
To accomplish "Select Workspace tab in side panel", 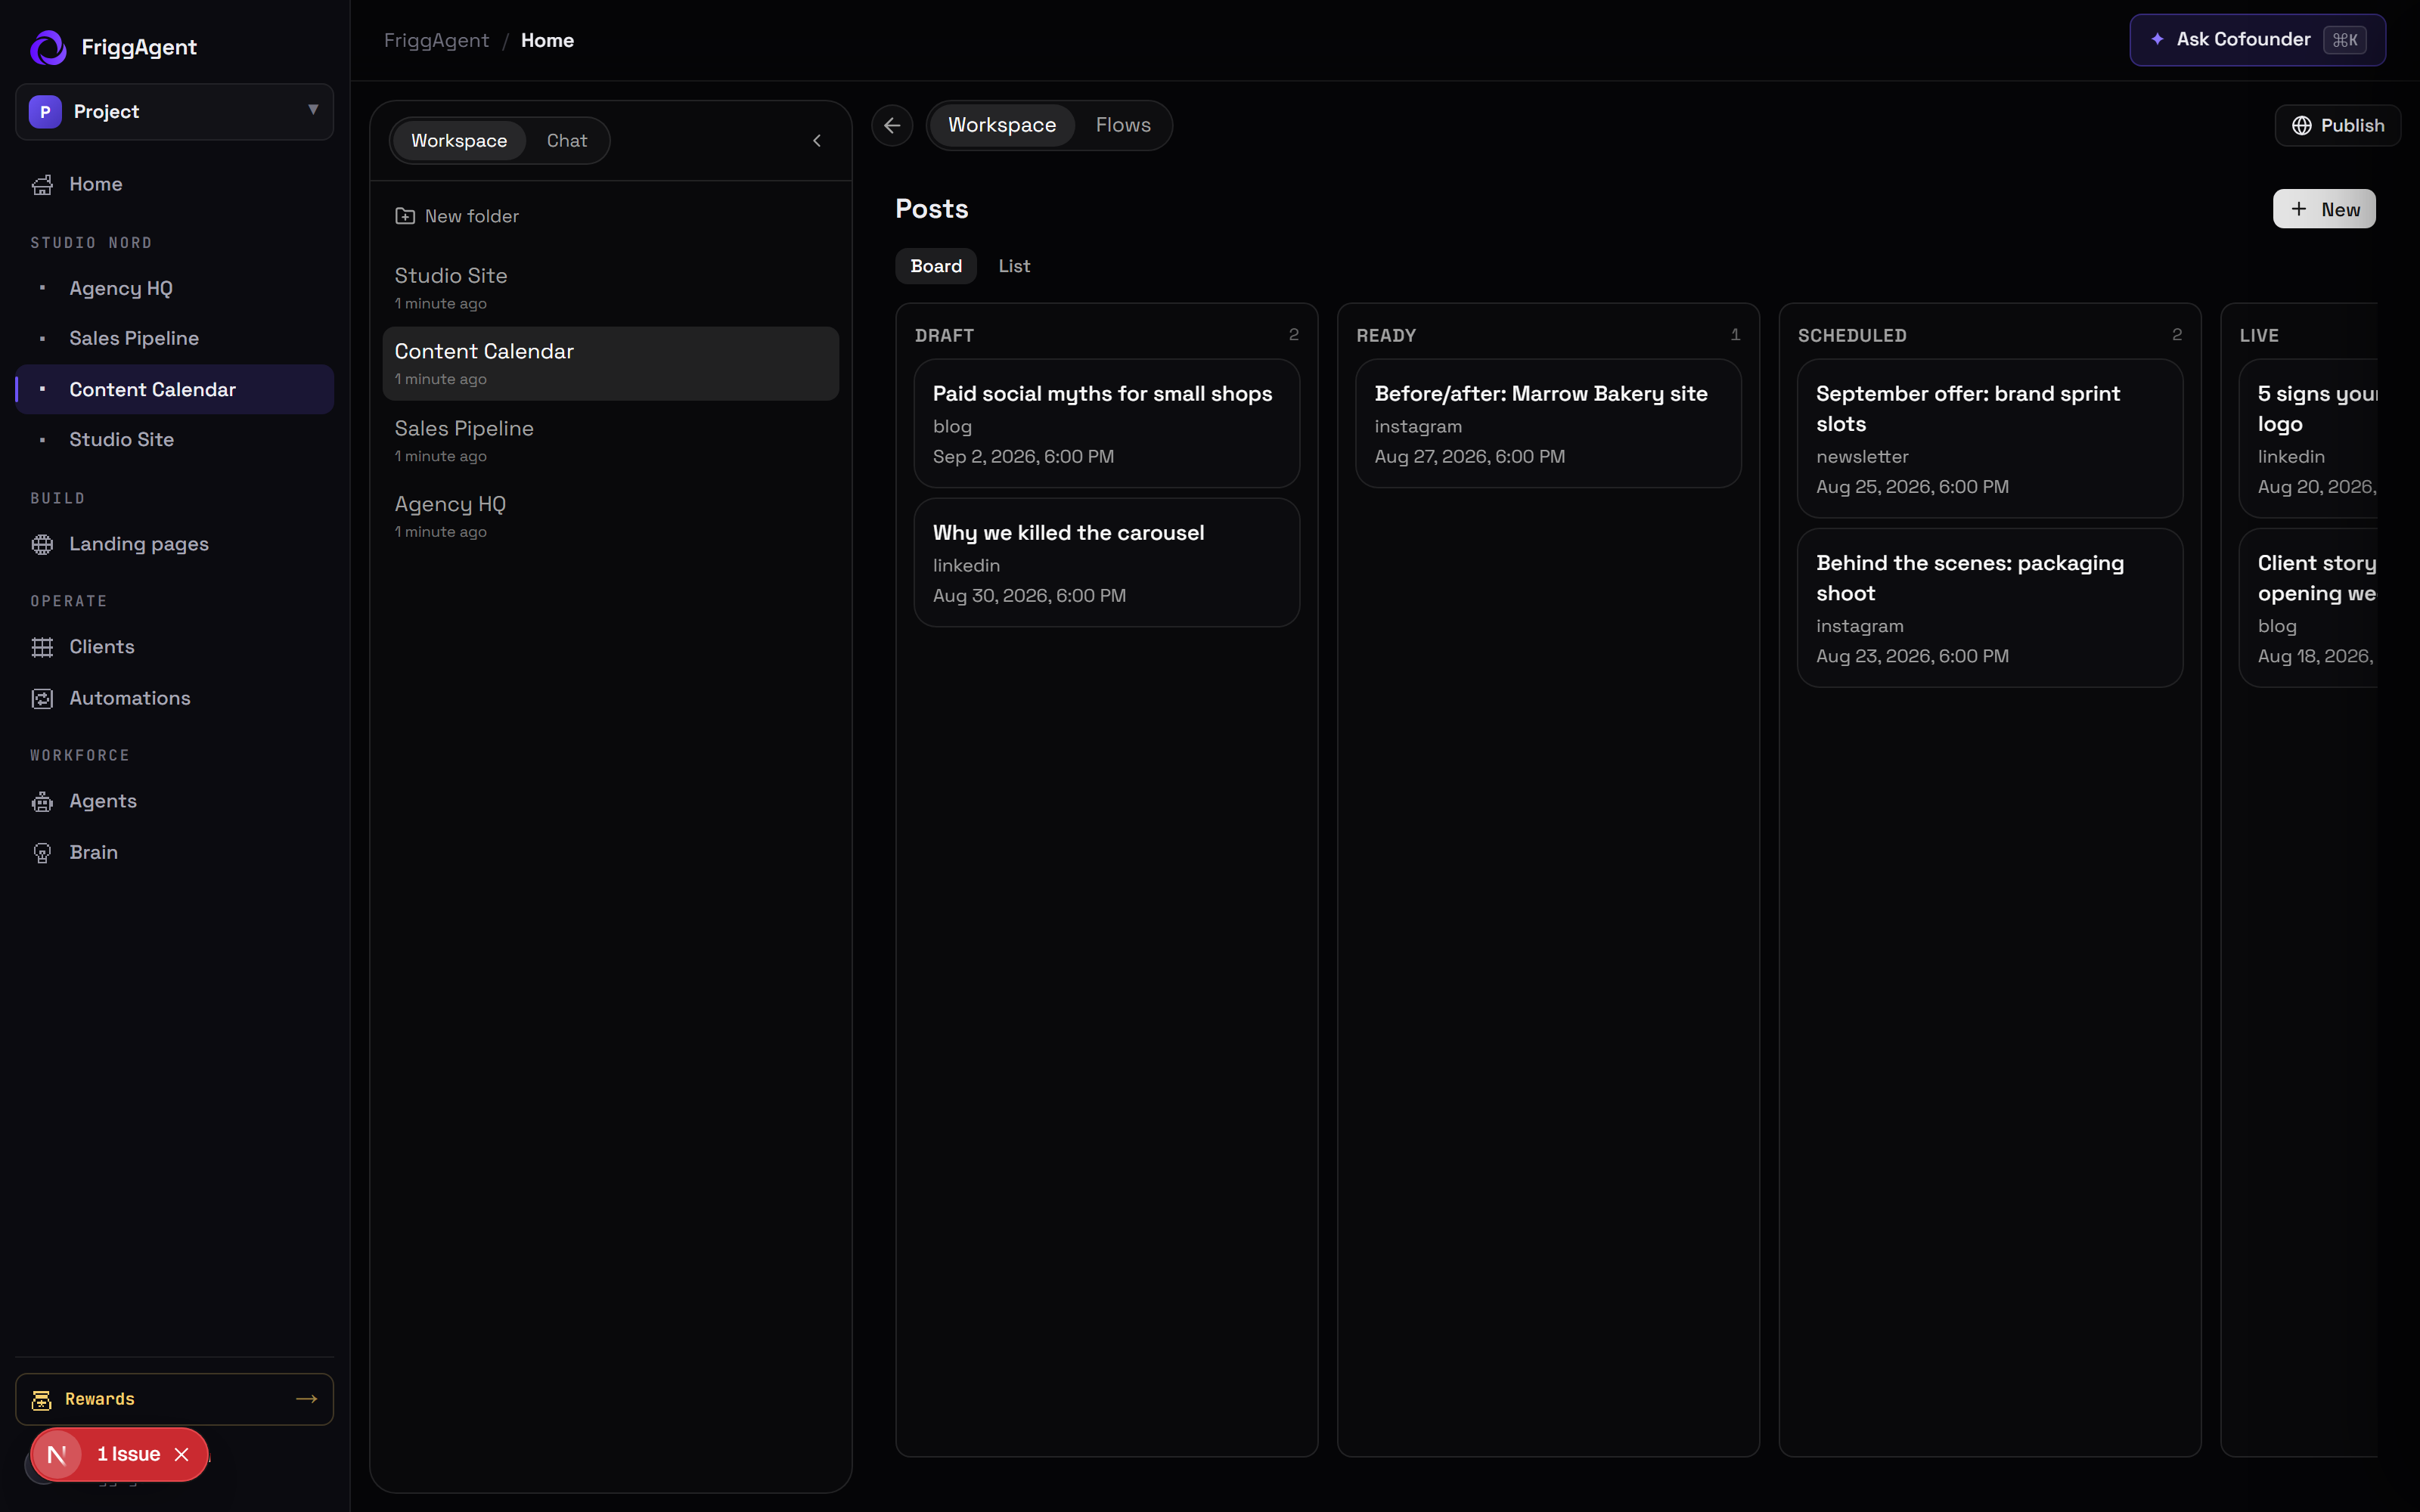I will pos(459,141).
